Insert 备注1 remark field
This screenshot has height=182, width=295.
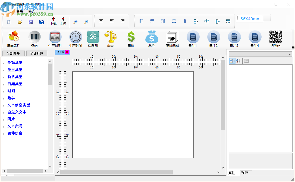(x=193, y=39)
